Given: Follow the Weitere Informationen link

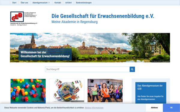Looking at the screenshot, I should coord(94,108).
